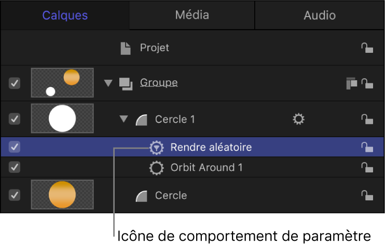The height and width of the screenshot is (248, 385).
Task: Toggle the Orbit Around 1 checkbox
Action: point(15,168)
